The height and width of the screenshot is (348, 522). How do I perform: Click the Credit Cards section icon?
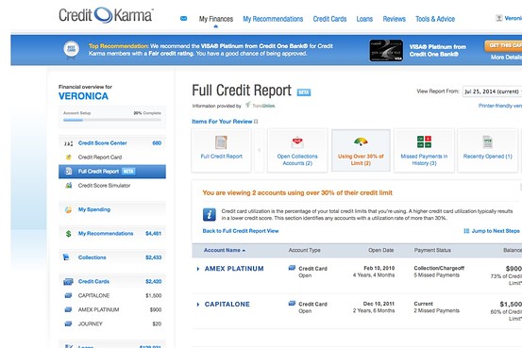tap(68, 282)
